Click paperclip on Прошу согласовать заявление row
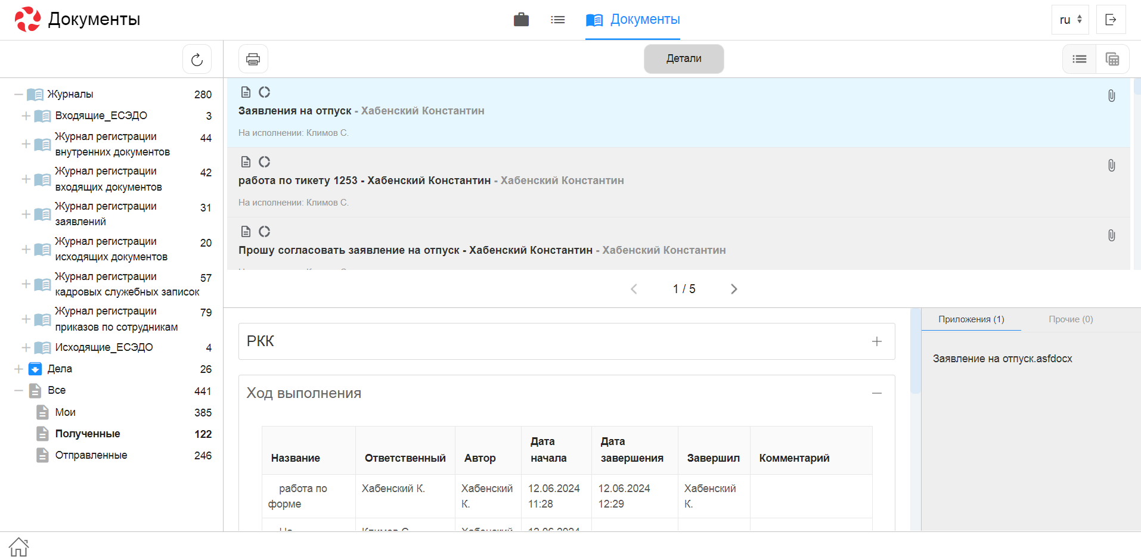Image resolution: width=1141 pixels, height=560 pixels. tap(1112, 235)
